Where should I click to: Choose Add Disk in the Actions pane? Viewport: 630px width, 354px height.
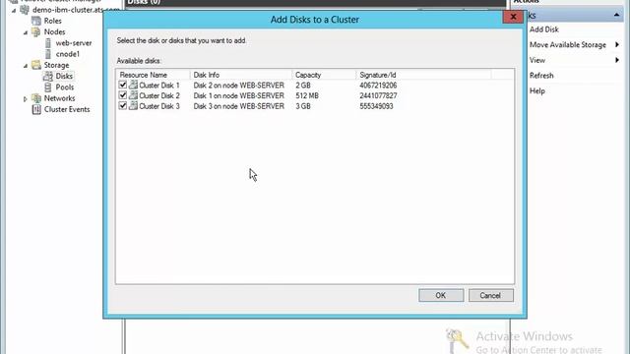544,29
